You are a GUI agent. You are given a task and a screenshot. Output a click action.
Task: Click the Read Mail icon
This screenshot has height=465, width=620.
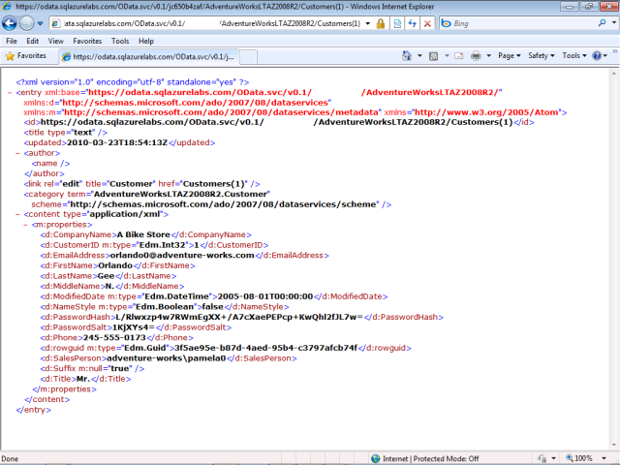pyautogui.click(x=458, y=56)
